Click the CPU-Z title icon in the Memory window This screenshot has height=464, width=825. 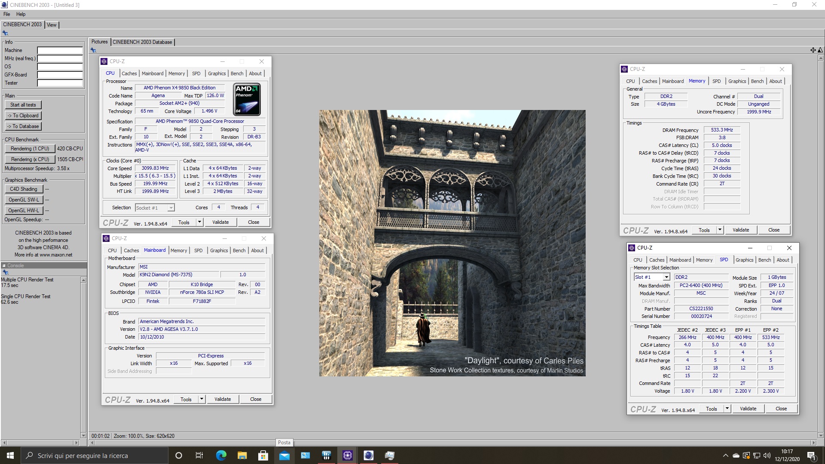[624, 69]
